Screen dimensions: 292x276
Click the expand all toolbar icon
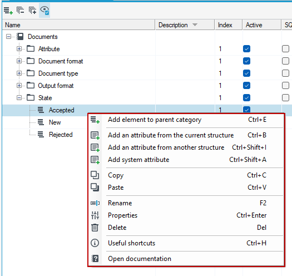point(32,10)
